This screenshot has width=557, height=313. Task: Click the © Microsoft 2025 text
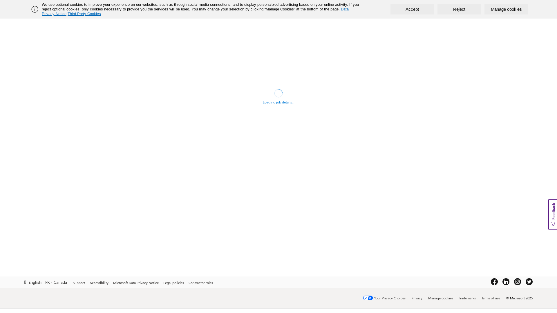(519, 298)
